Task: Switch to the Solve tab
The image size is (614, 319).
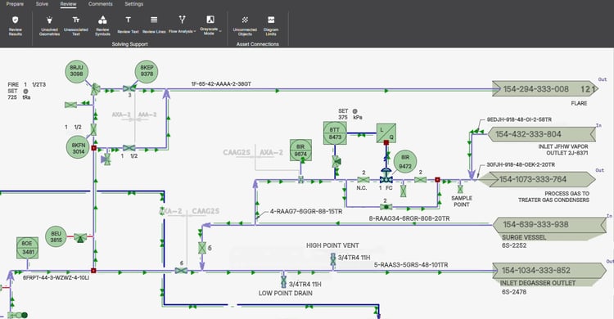Action: 42,4
